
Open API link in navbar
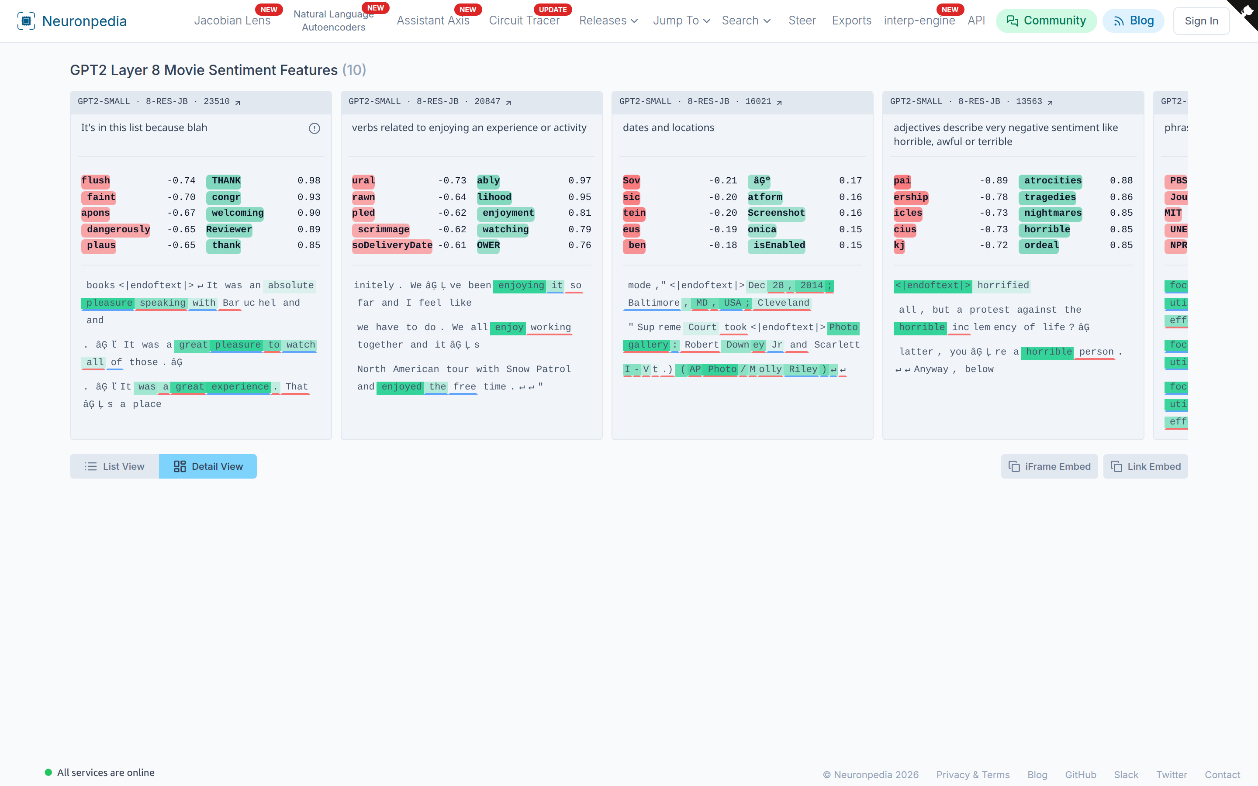pyautogui.click(x=976, y=21)
